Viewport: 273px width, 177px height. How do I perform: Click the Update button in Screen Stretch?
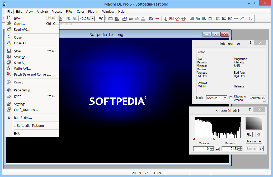pyautogui.click(x=252, y=149)
